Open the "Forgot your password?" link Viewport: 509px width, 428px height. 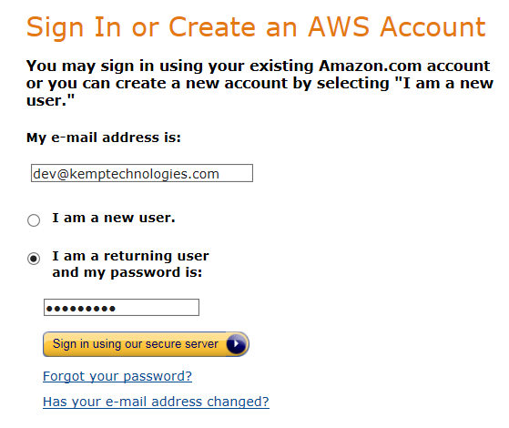click(x=117, y=376)
